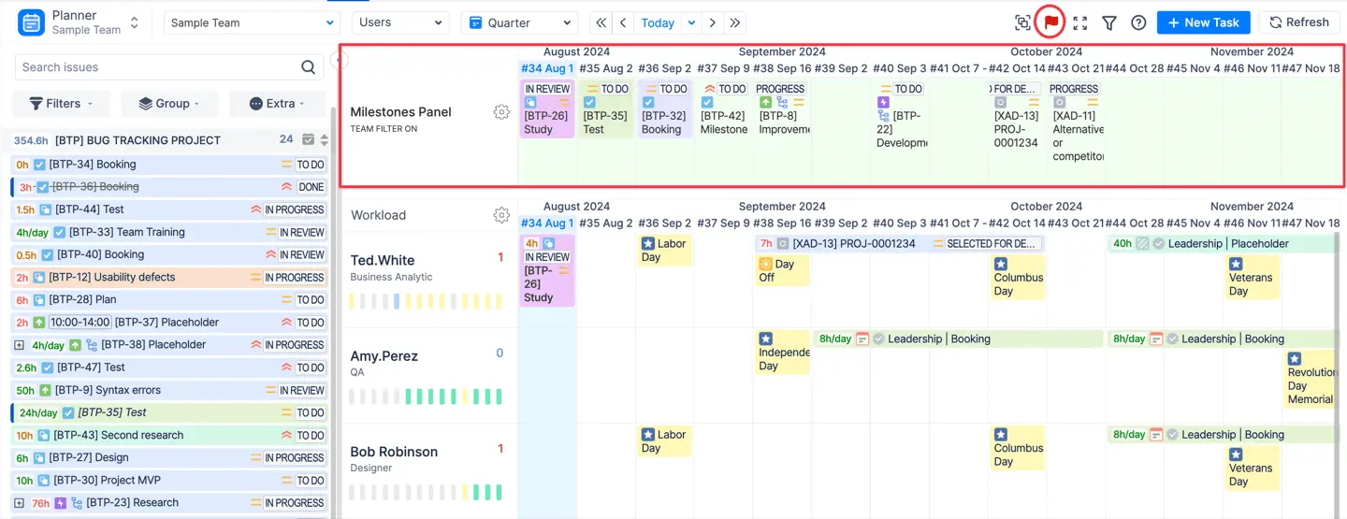
Task: Toggle the red Milestones flag icon
Action: pos(1051,22)
